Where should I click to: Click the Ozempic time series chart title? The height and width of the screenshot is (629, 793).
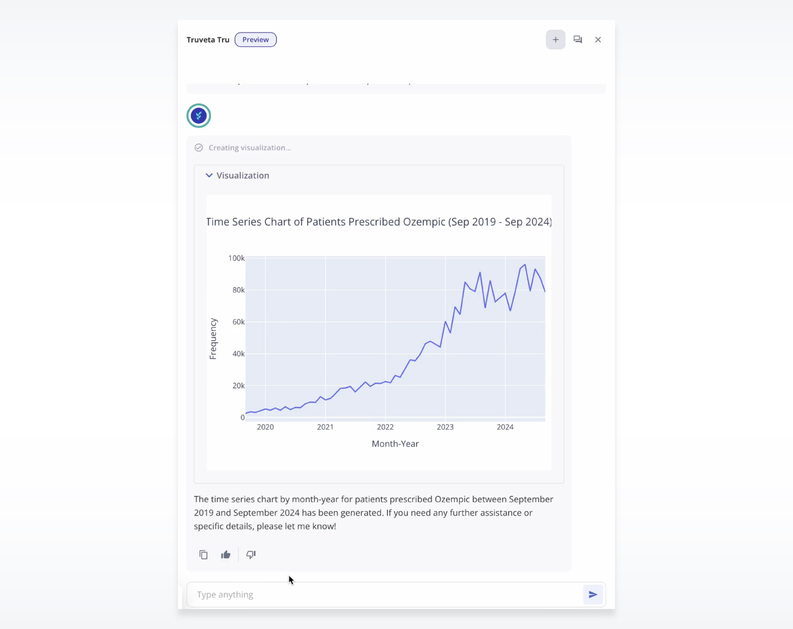click(379, 222)
